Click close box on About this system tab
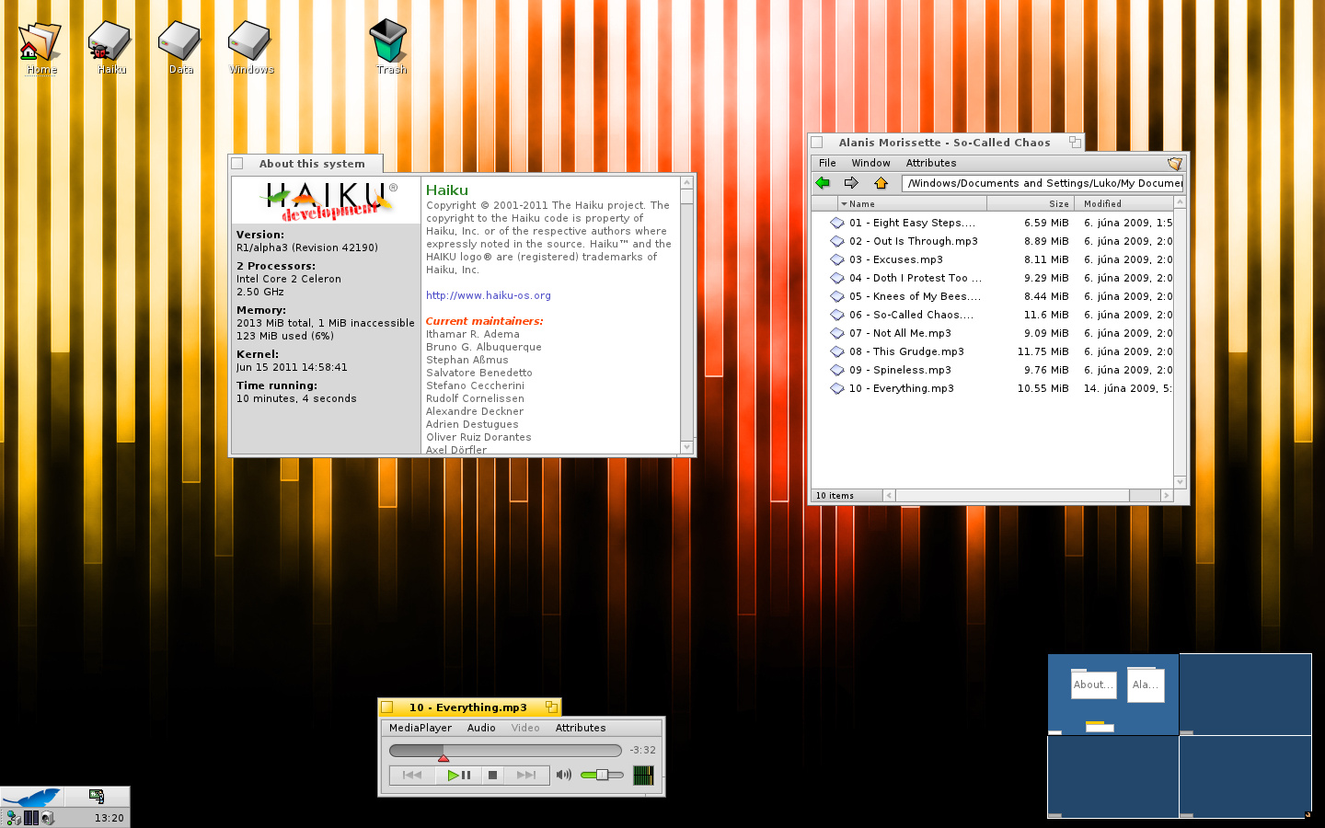The width and height of the screenshot is (1325, 828). point(237,164)
